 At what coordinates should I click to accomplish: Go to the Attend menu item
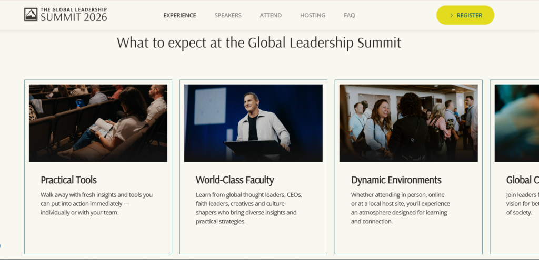pyautogui.click(x=271, y=15)
